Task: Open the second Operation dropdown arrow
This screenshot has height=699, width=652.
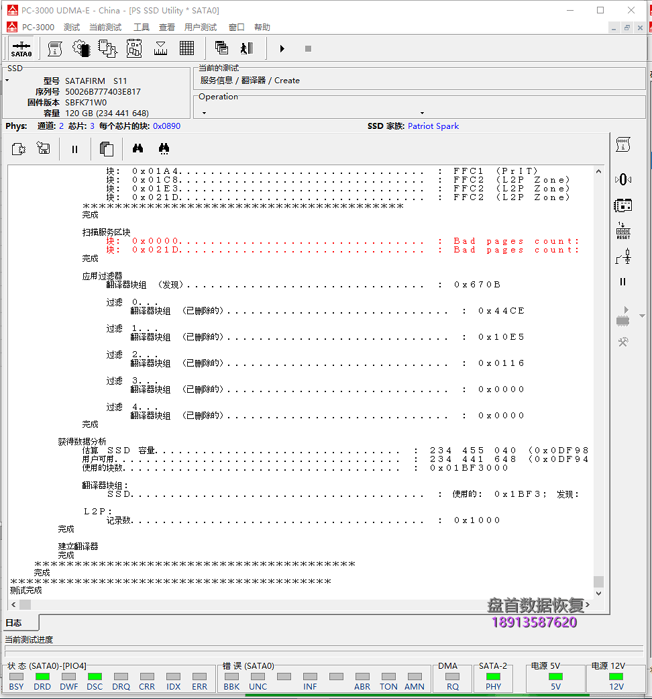Action: [422, 113]
